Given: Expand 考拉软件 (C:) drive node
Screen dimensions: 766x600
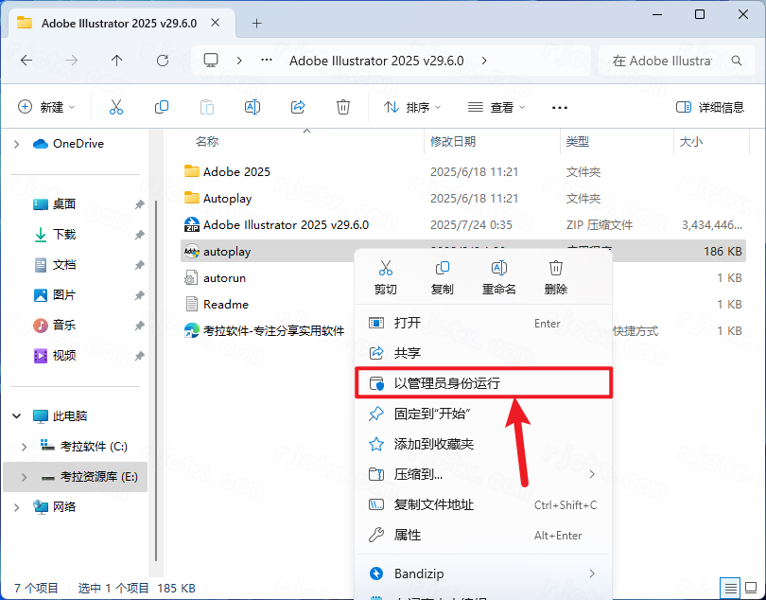Looking at the screenshot, I should (24, 447).
